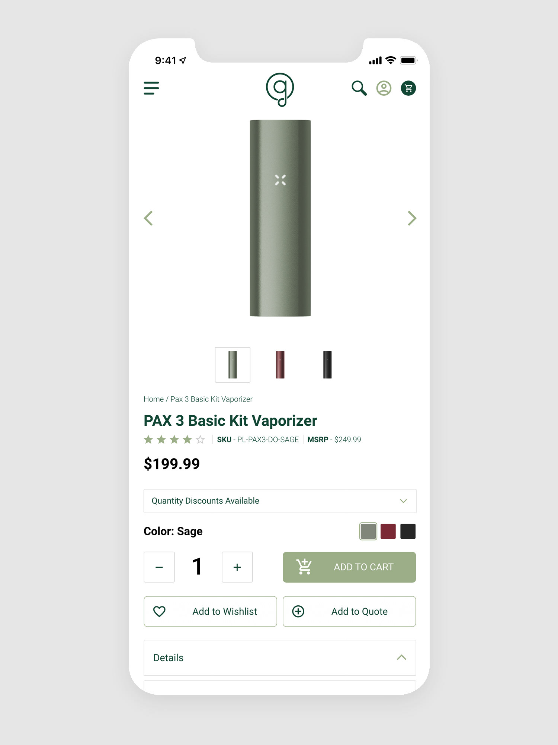Decrease quantity with minus button
The width and height of the screenshot is (558, 745).
(x=159, y=567)
